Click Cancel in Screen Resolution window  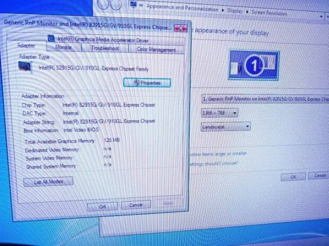(319, 176)
